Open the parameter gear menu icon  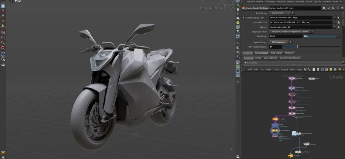pyautogui.click(x=324, y=8)
